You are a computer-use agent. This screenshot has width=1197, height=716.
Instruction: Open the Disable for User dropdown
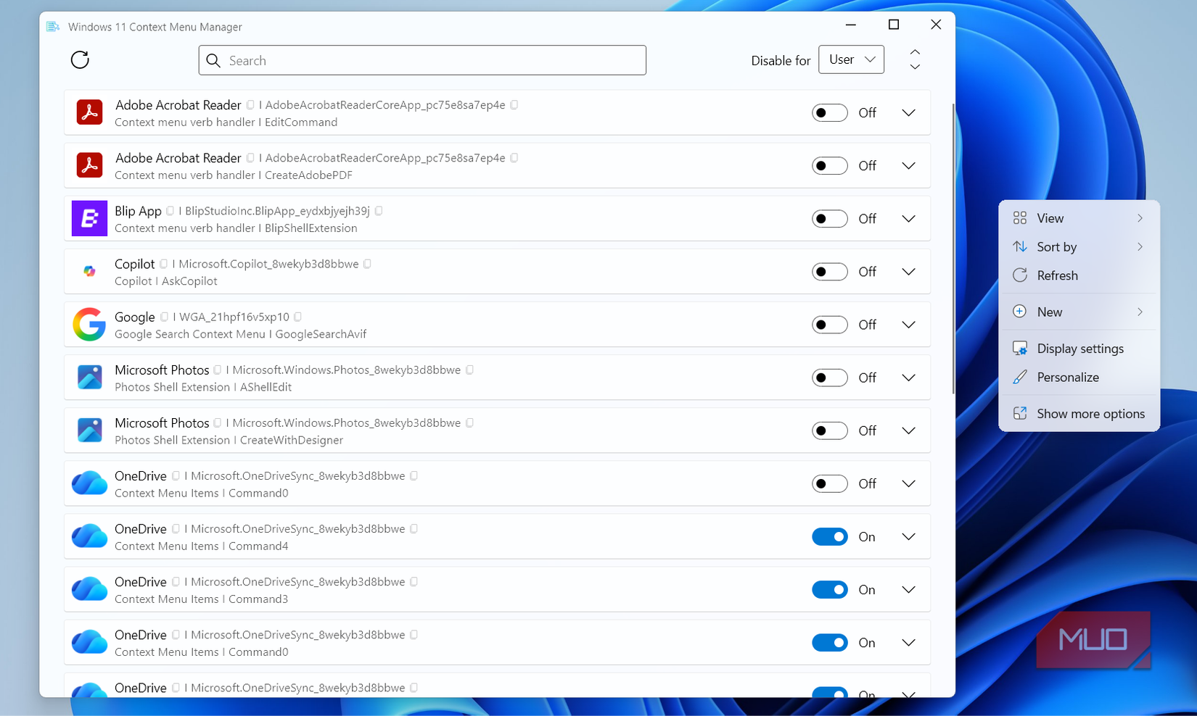pyautogui.click(x=851, y=59)
